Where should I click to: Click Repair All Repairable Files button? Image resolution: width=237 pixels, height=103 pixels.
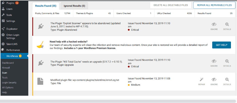pyautogui.click(x=214, y=5)
